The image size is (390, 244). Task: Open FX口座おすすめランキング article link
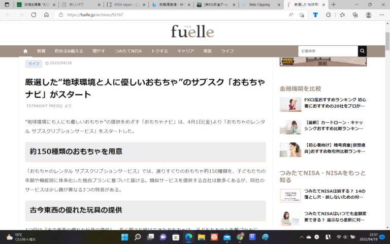click(335, 103)
